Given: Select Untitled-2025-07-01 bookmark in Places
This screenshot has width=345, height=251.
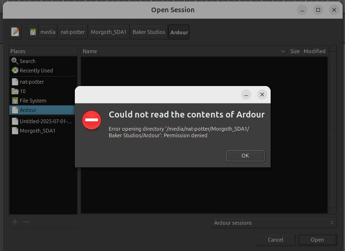Looking at the screenshot, I should pos(46,121).
